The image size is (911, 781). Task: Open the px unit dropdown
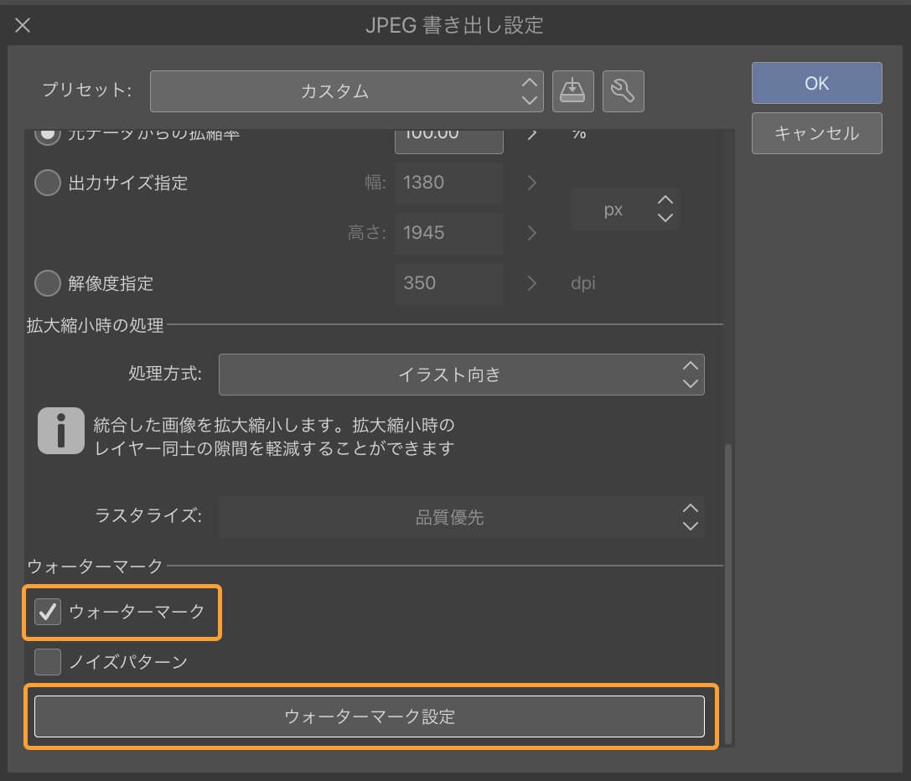pyautogui.click(x=624, y=209)
